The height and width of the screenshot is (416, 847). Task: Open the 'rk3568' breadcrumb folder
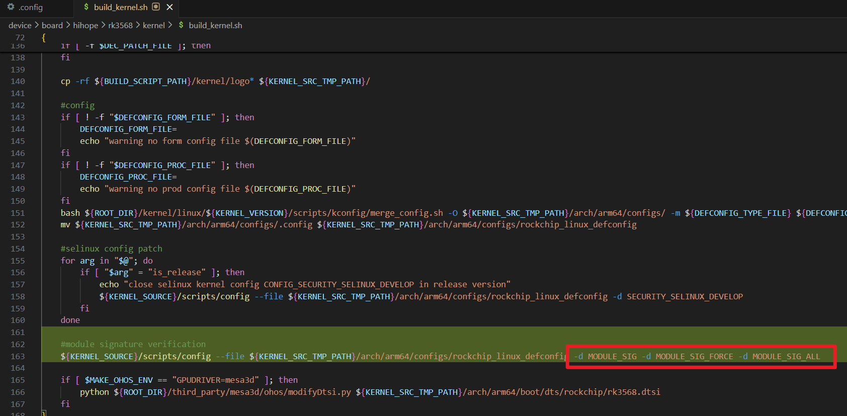click(x=120, y=25)
